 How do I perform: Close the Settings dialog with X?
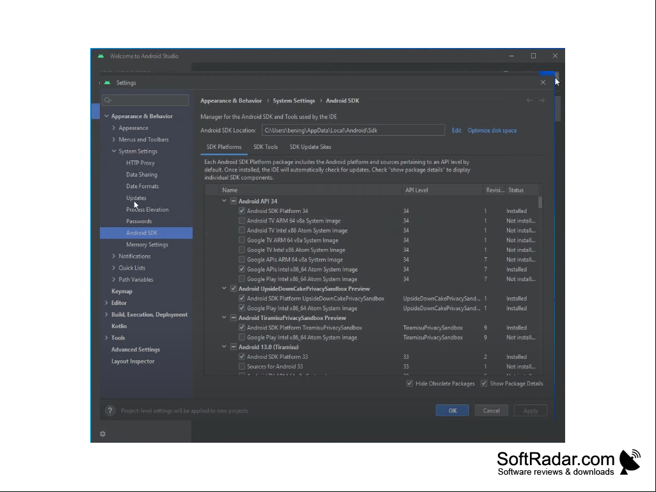point(543,83)
